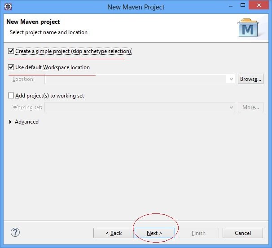Click the Eclipse window system icon
Viewport: 272px width, 248px height.
8,7
